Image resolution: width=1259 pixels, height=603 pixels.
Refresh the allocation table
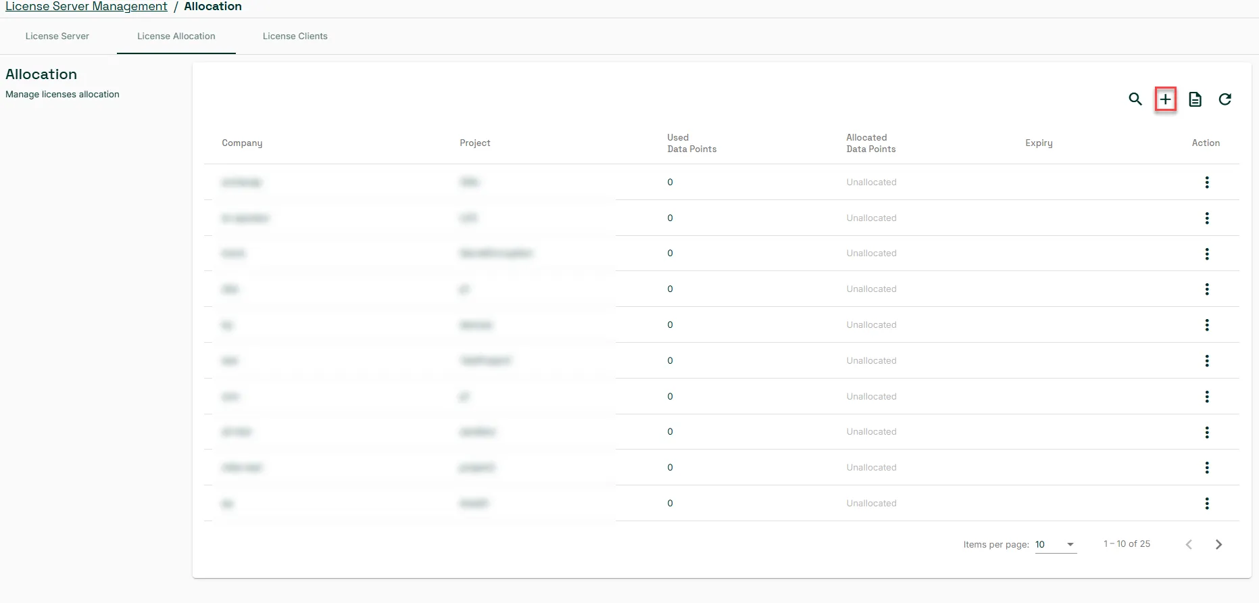(1225, 99)
